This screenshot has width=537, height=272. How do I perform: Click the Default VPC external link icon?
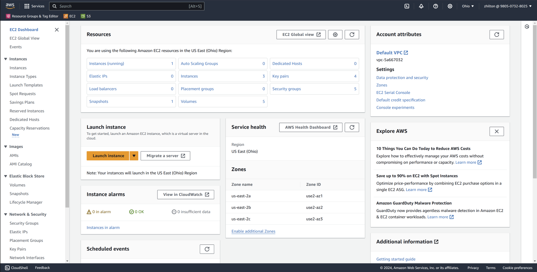pyautogui.click(x=406, y=53)
